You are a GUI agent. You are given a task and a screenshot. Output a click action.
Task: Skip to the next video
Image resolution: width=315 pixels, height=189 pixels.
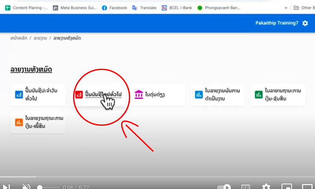(6, 187)
